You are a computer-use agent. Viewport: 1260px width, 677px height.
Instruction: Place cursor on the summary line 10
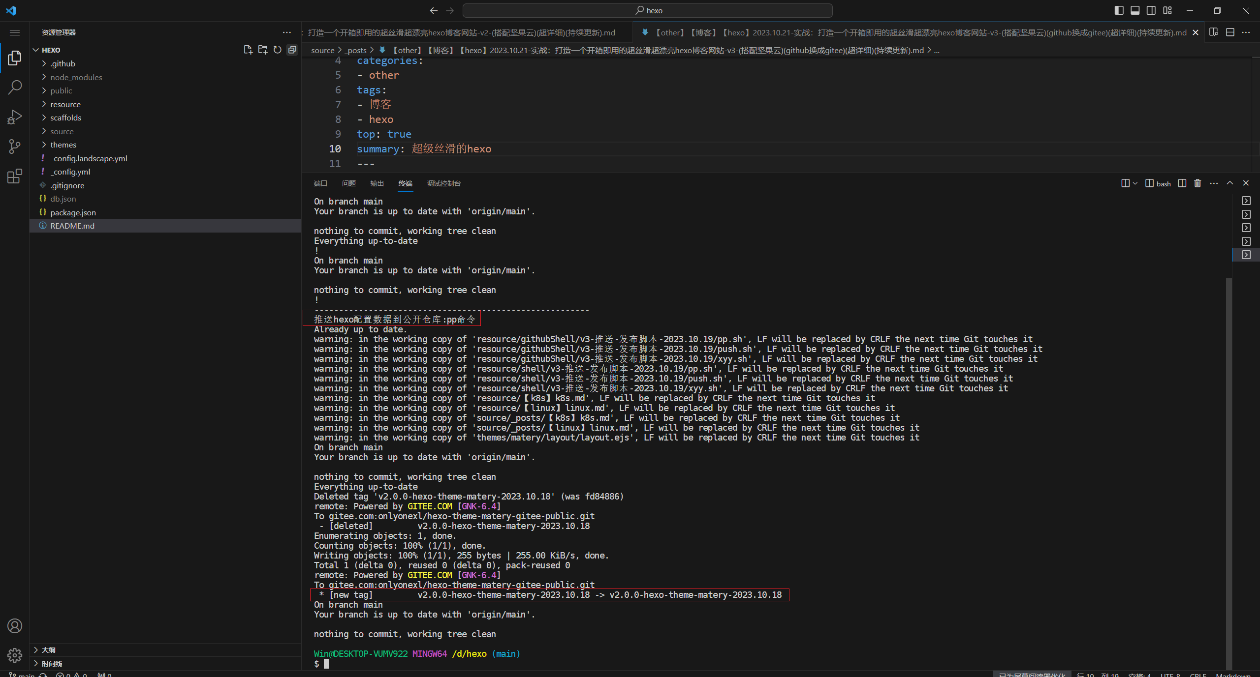click(x=424, y=149)
